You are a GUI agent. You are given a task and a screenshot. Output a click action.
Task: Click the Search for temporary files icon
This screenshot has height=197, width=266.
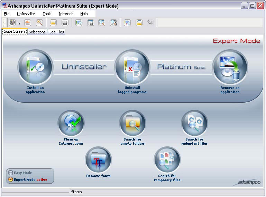pos(167,160)
